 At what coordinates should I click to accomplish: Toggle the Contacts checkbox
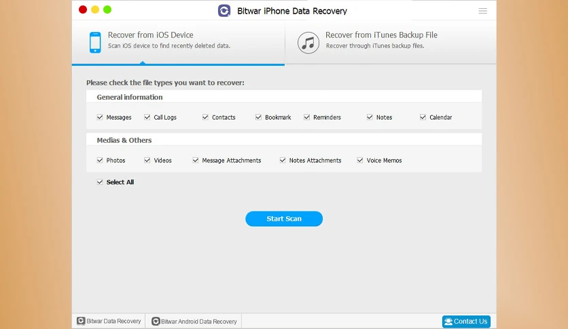coord(205,117)
